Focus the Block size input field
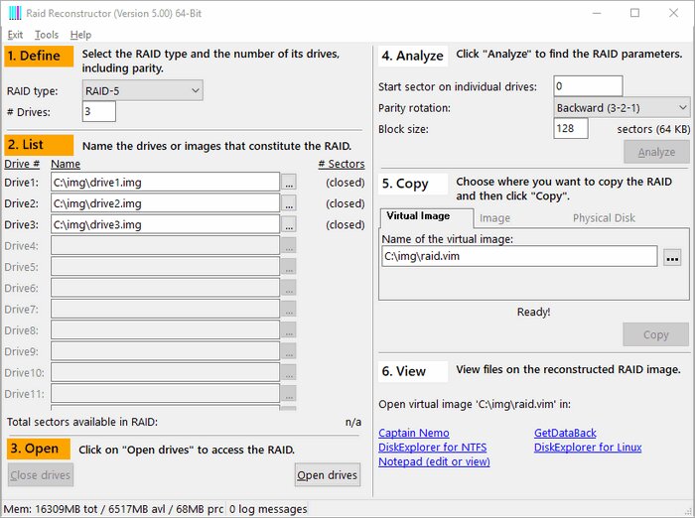Image resolution: width=695 pixels, height=518 pixels. point(570,129)
